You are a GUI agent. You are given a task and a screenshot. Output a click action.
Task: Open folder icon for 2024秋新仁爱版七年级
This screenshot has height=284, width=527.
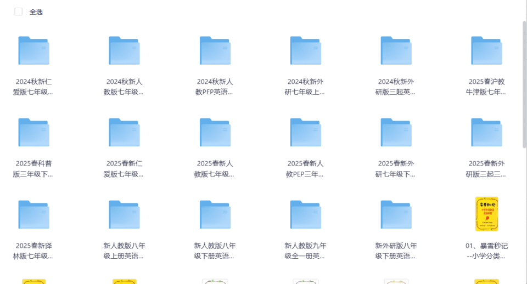[x=33, y=50]
